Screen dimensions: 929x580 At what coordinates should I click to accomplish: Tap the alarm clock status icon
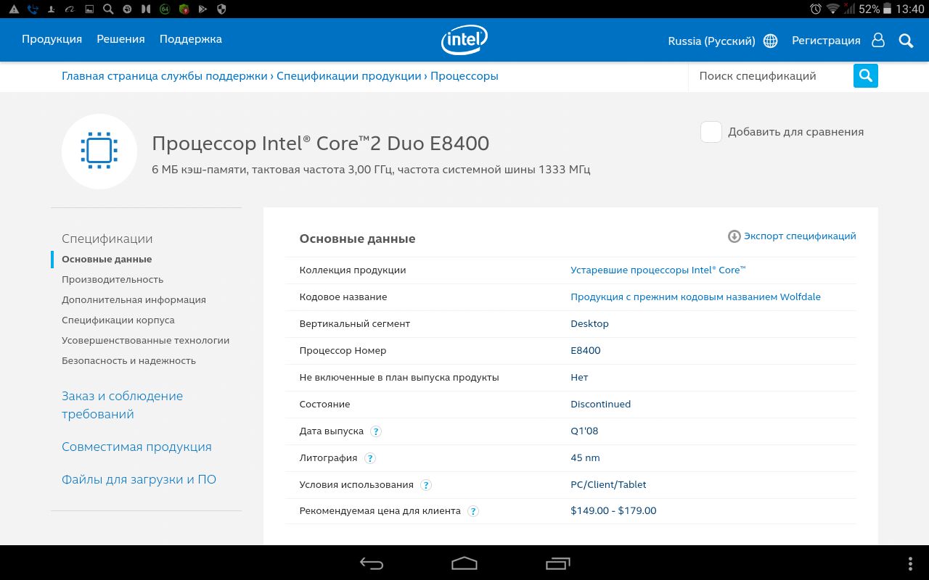[x=816, y=9]
